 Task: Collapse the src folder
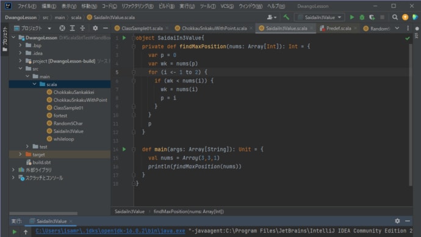click(20, 68)
